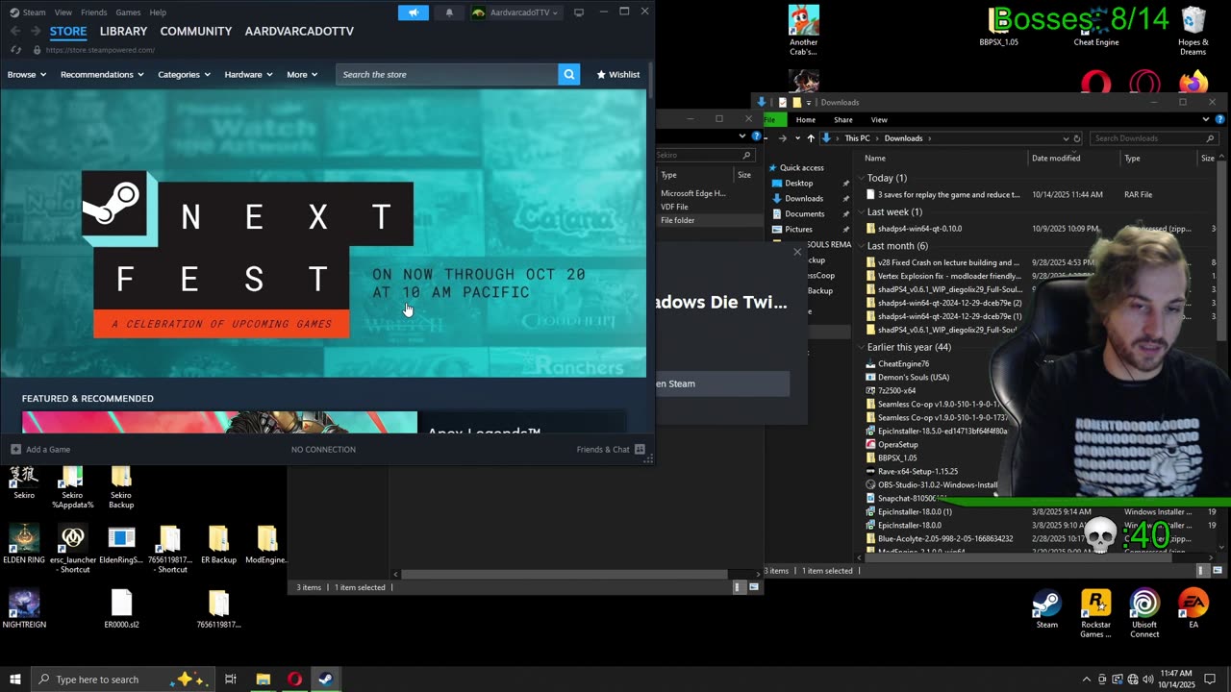Switch to the LIBRARY tab
The image size is (1231, 692).
[x=123, y=31]
